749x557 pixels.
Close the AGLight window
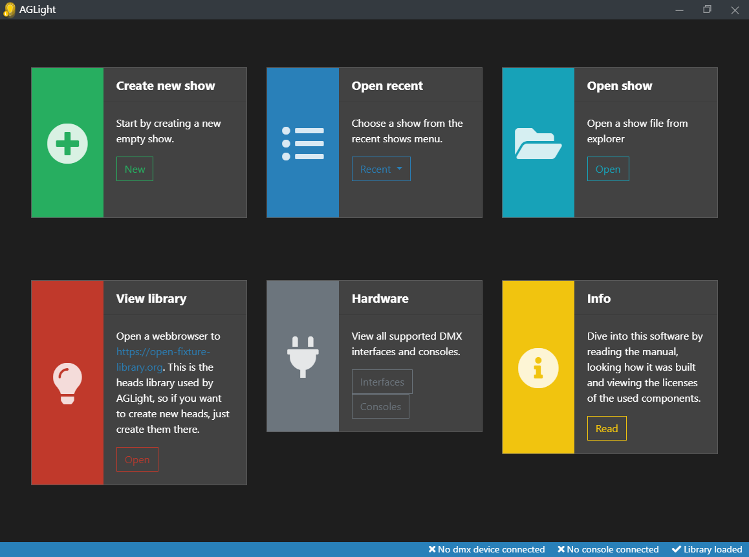point(735,10)
